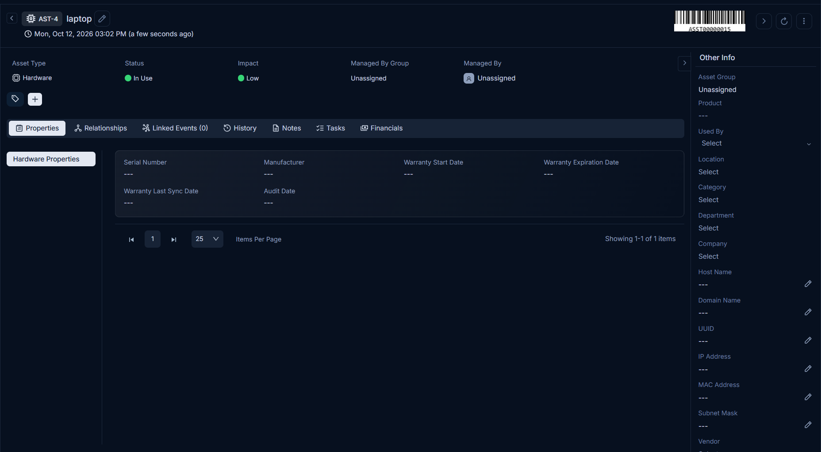
Task: Edit the Host Name field pencil
Action: pos(808,284)
